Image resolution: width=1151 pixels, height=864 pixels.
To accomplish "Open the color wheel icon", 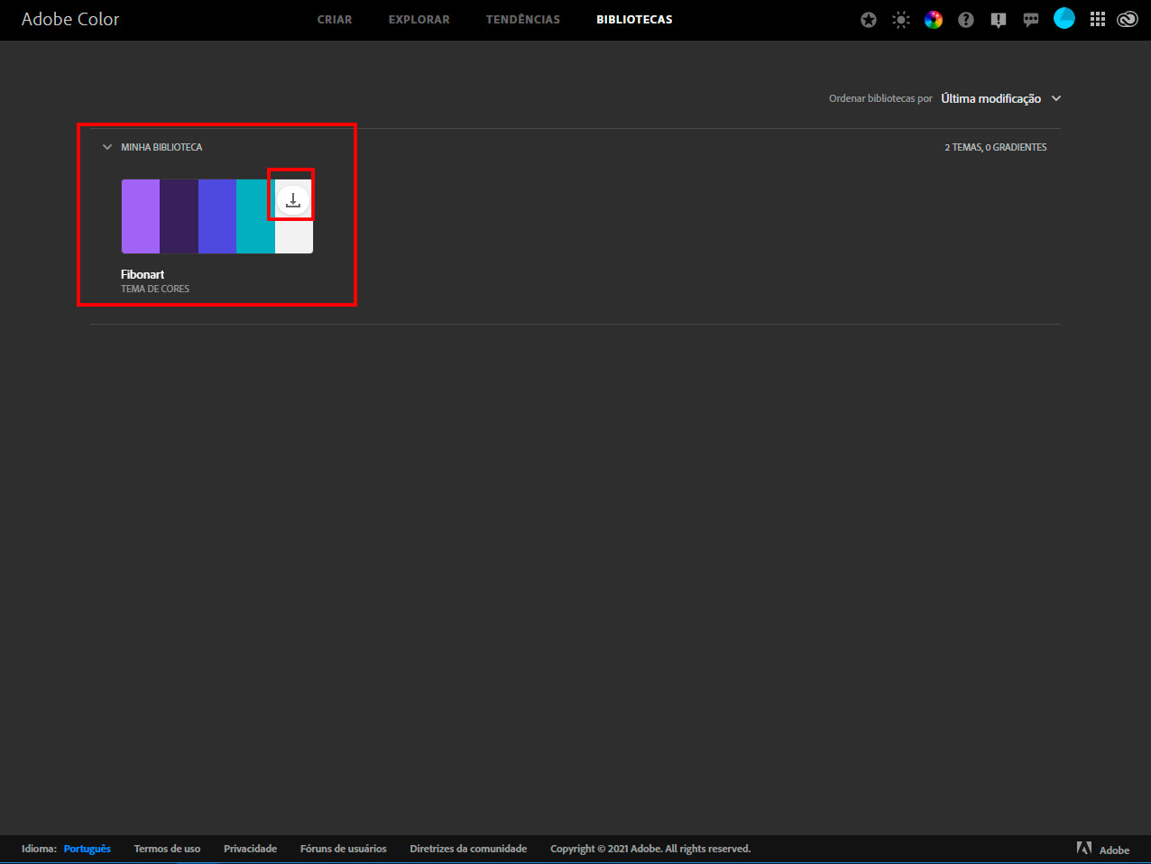I will 934,20.
